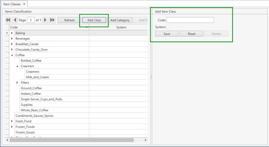Toggle the System checkbox
Image resolution: width=269 pixels, height=147 pixels.
[x=168, y=27]
